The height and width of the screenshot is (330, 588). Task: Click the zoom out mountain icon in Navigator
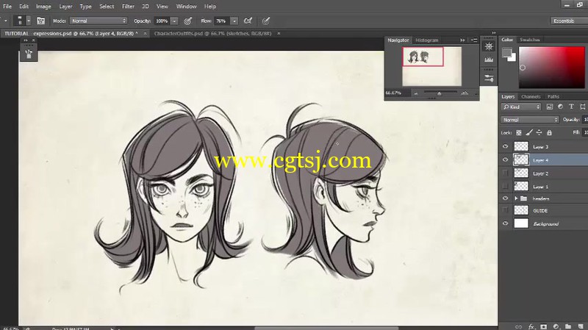(x=416, y=93)
